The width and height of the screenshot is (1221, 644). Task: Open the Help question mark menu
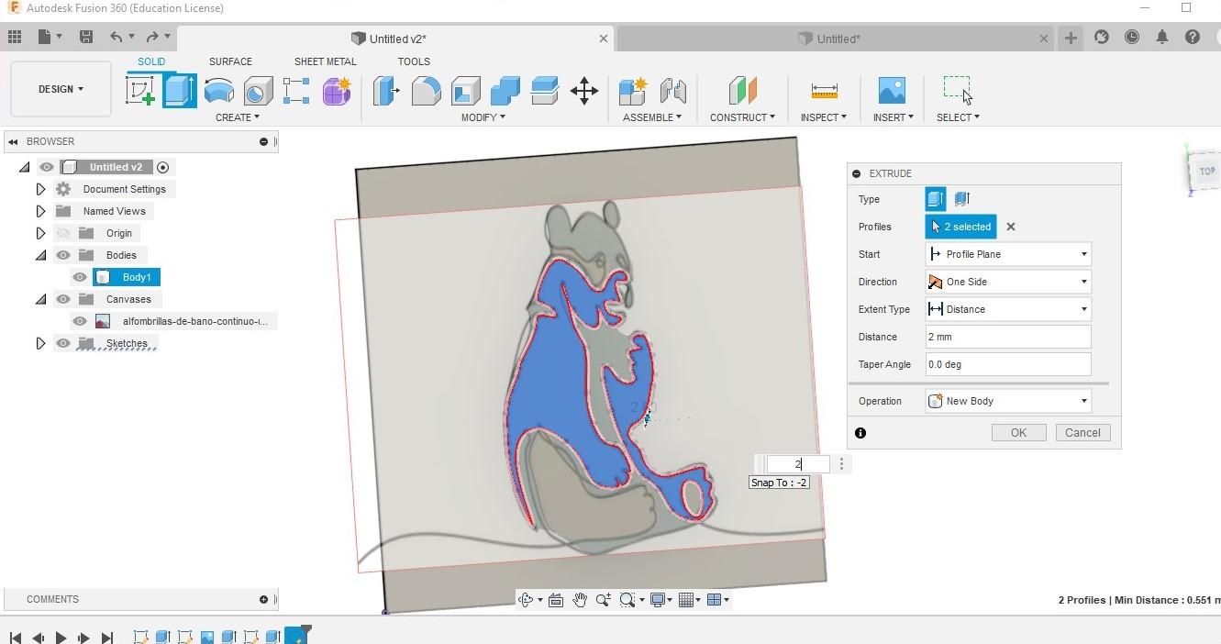coord(1193,38)
